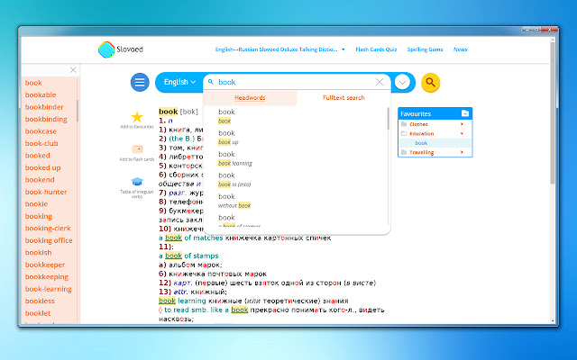Expand the Clothes folder arrow
The image size is (577, 360).
(x=462, y=124)
